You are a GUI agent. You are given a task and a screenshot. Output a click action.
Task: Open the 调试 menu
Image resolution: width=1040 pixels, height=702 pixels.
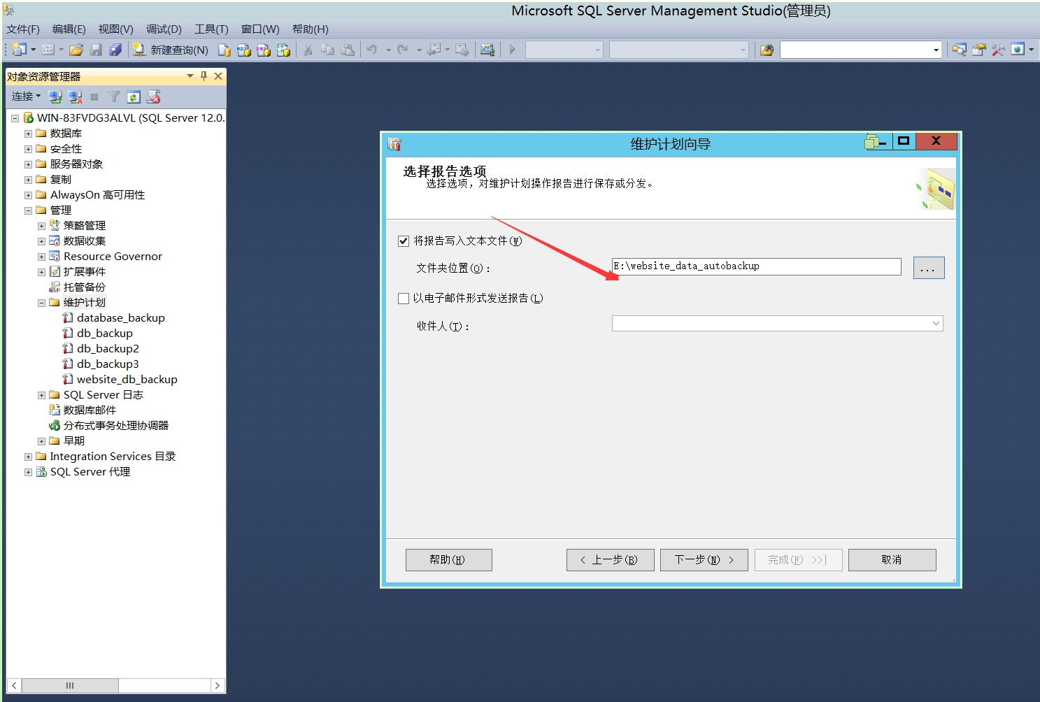[163, 29]
